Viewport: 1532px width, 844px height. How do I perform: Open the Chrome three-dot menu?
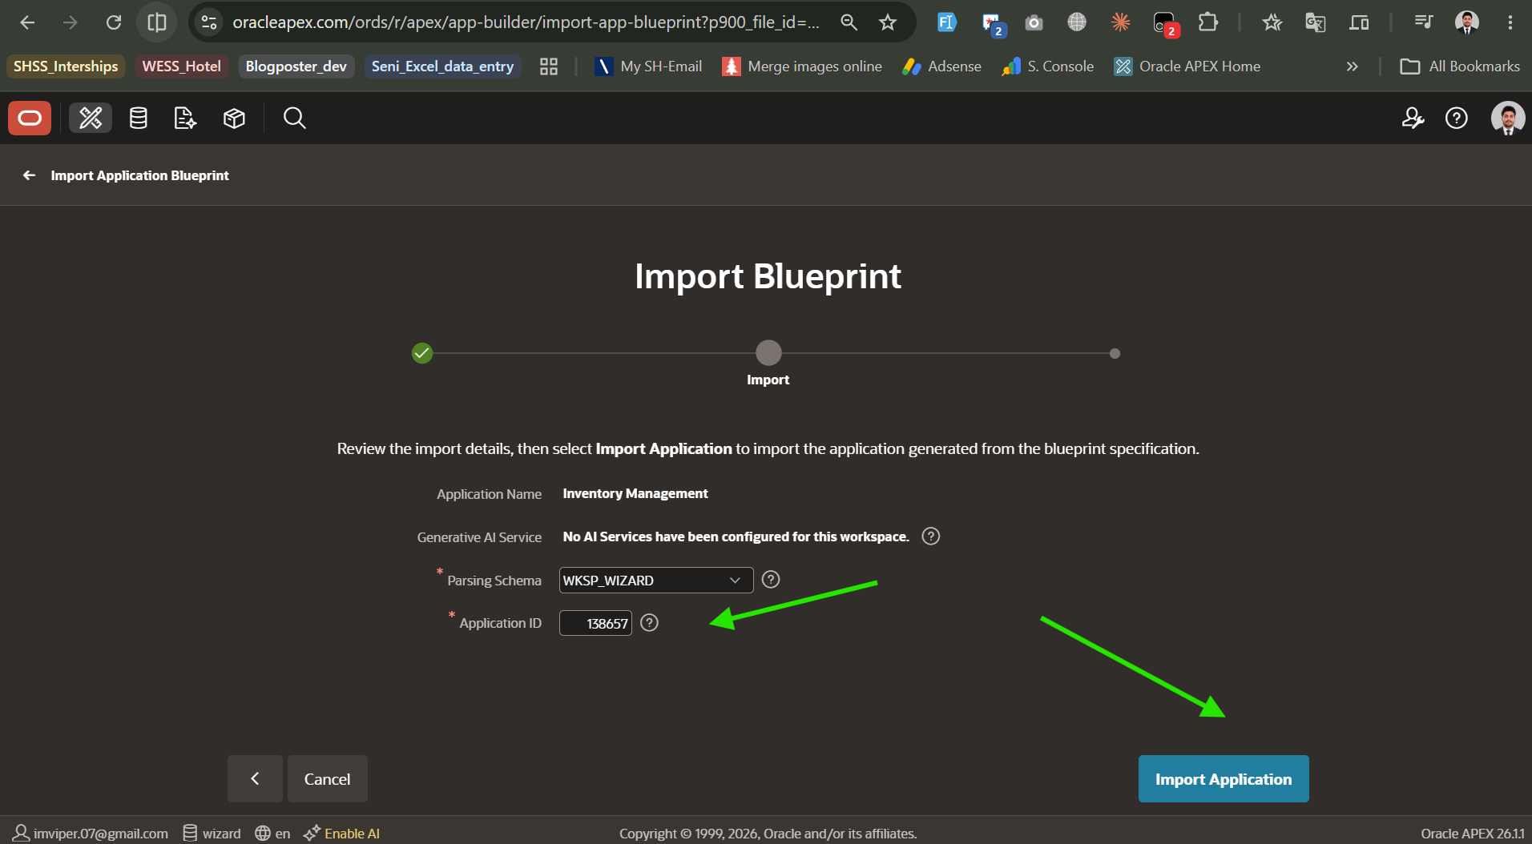coord(1510,22)
